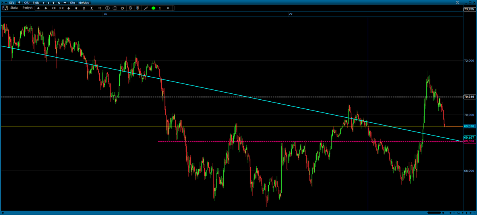Image resolution: width=477 pixels, height=215 pixels.
Task: Pick the green line color circle
Action: tap(153, 8)
